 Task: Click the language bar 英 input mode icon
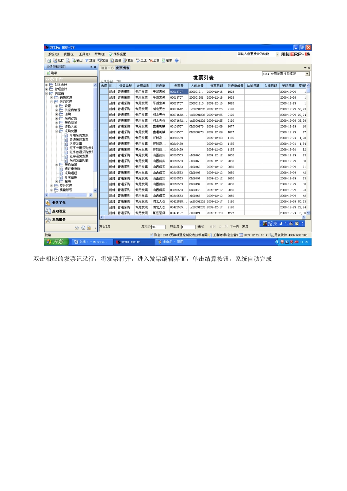click(275, 224)
